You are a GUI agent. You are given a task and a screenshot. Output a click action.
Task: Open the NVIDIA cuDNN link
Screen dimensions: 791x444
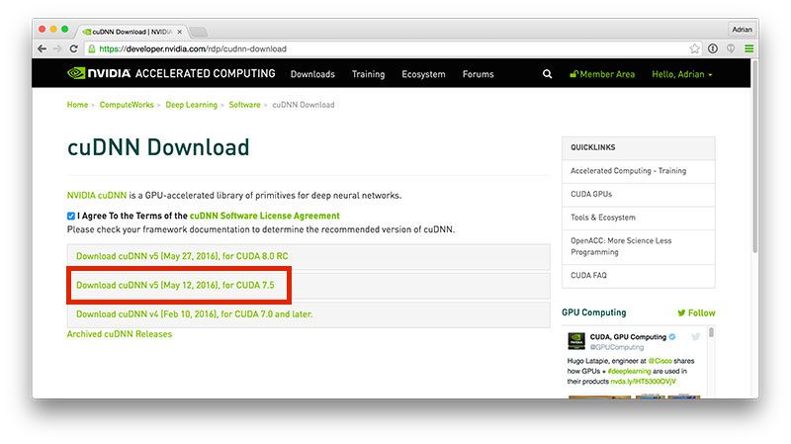click(x=97, y=195)
